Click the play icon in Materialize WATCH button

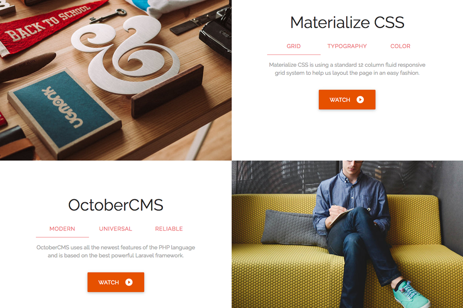tap(360, 99)
